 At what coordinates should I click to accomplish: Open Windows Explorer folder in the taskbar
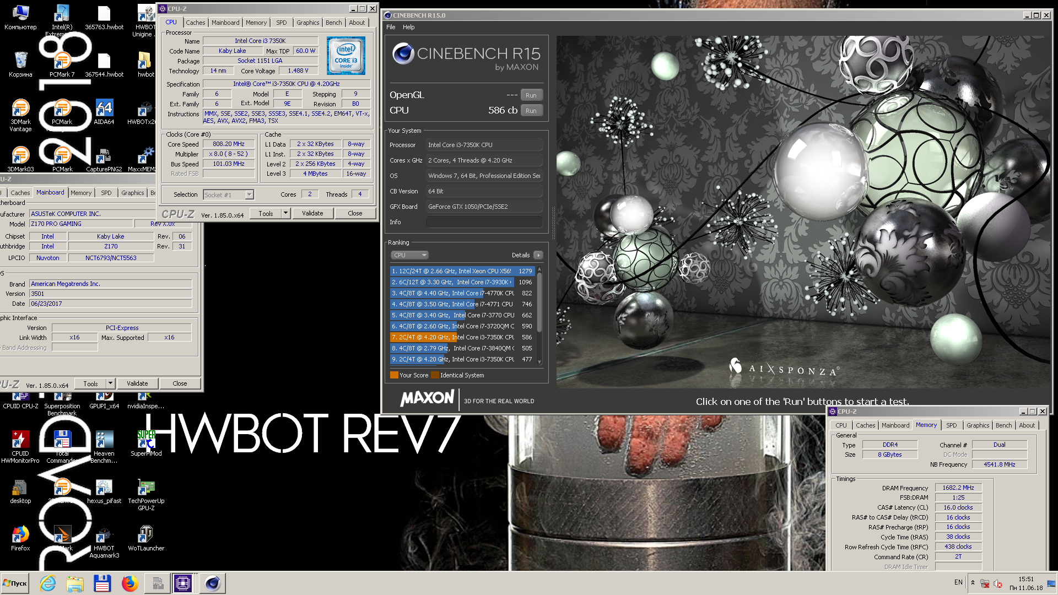(75, 583)
